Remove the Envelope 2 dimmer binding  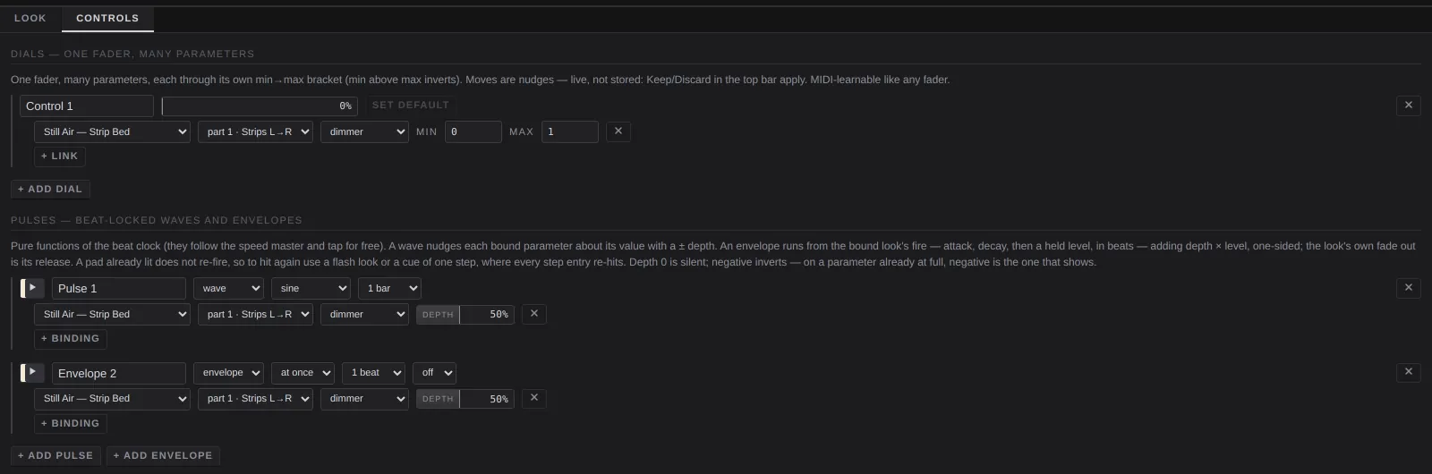[534, 398]
